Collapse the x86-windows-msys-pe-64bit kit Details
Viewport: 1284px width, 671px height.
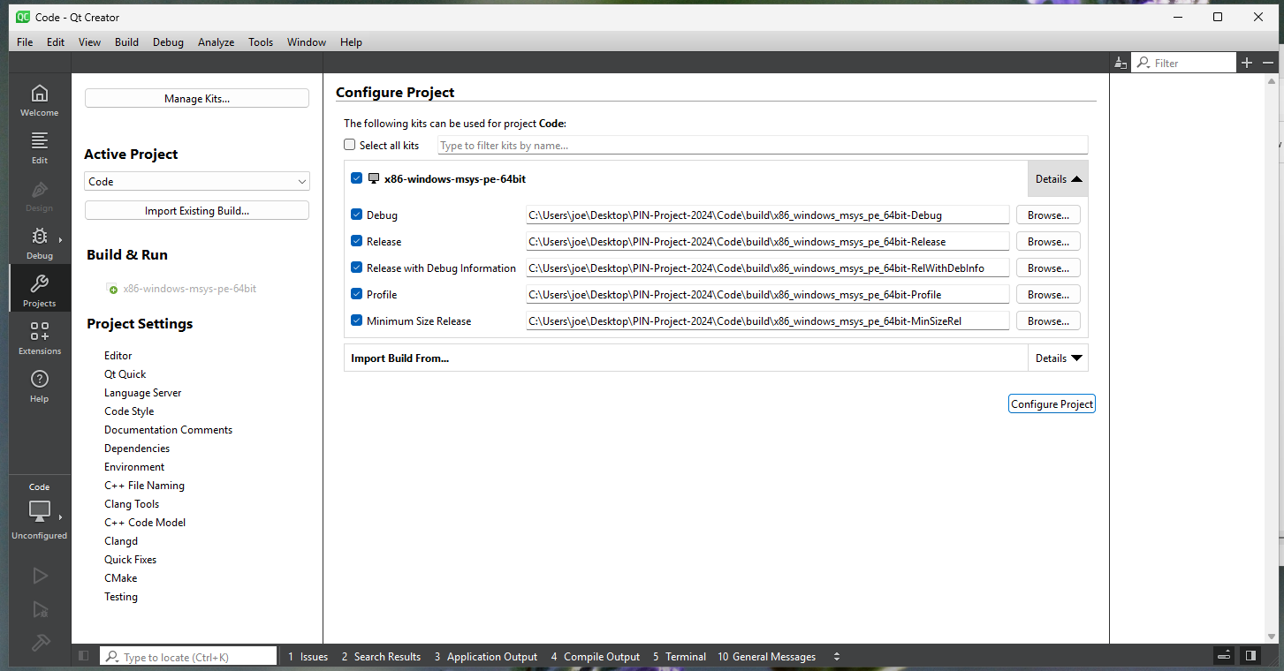[1058, 178]
